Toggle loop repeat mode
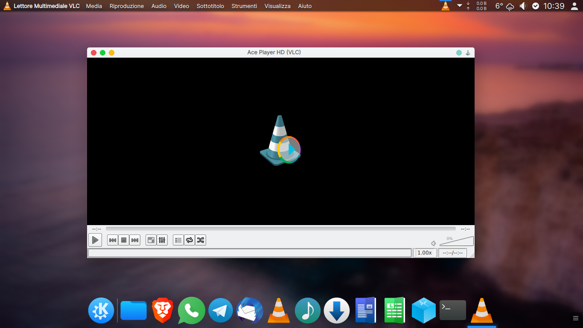Viewport: 583px width, 328px height. click(x=189, y=240)
